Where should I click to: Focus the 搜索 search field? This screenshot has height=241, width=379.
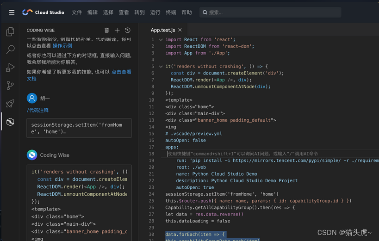[x=270, y=12]
